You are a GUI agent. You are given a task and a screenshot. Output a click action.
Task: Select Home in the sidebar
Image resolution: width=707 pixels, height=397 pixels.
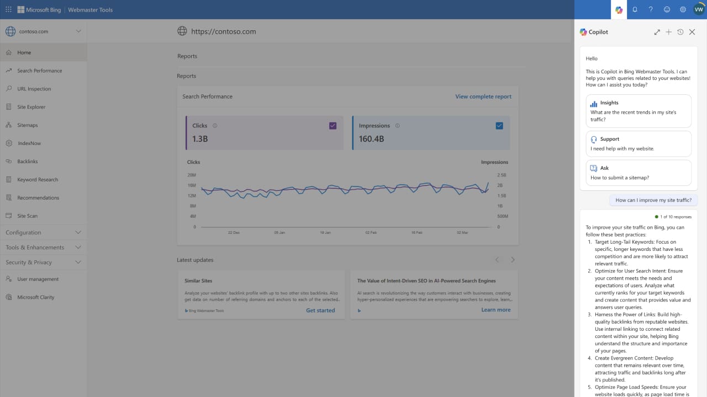point(44,52)
